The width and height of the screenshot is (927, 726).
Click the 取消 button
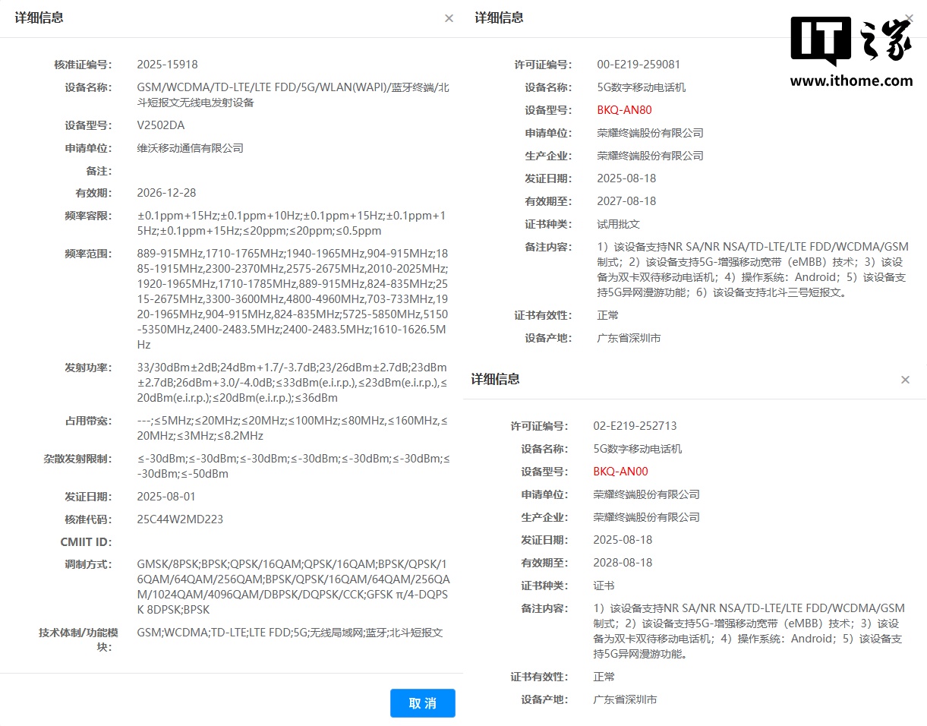pos(422,703)
